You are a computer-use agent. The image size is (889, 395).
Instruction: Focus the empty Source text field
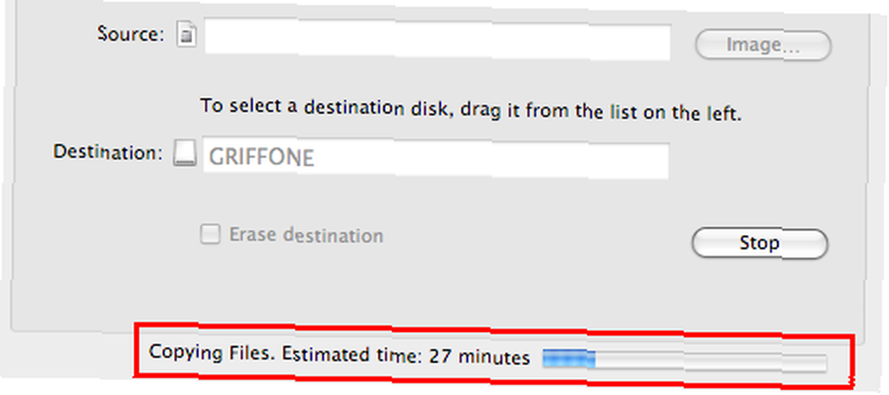coord(437,40)
